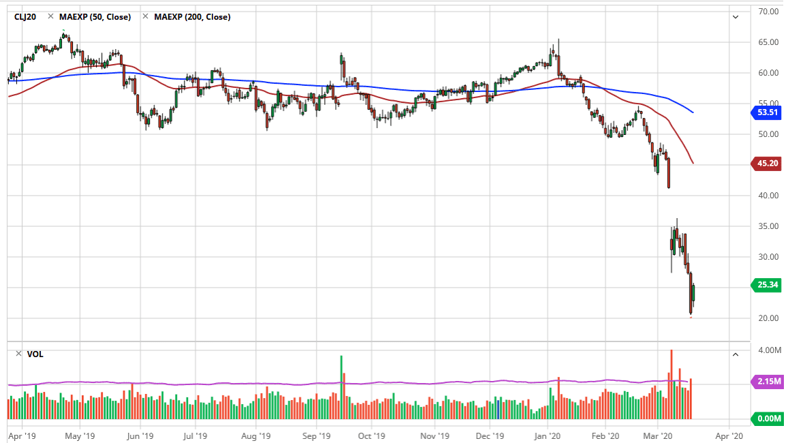Click the 70.00 price axis label
This screenshot has height=443, width=788.
pos(768,12)
